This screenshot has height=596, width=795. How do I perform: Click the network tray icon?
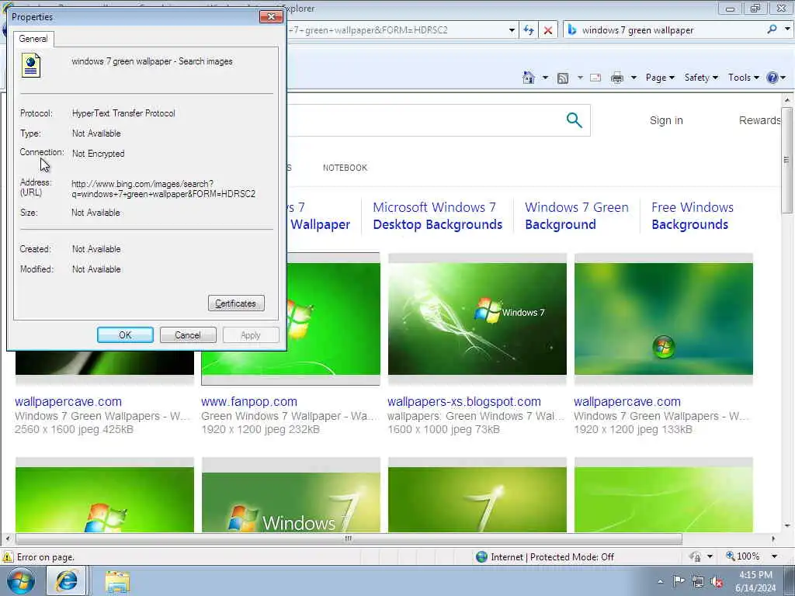tap(698, 581)
